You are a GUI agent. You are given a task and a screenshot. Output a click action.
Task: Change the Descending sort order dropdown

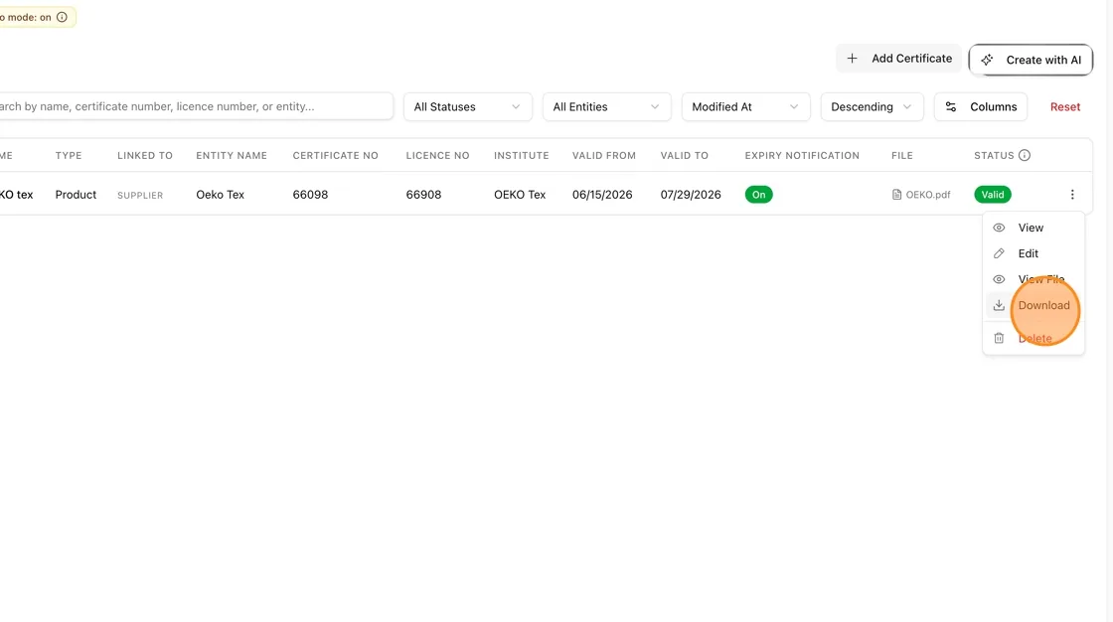click(x=872, y=106)
